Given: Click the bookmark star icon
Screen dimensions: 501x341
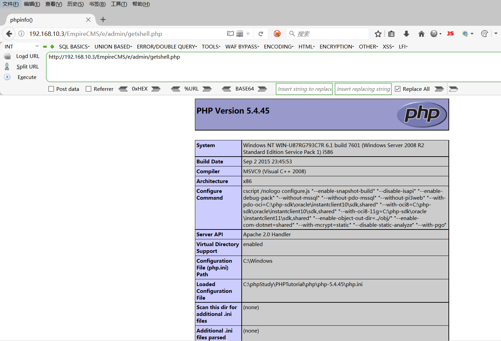Looking at the screenshot, I should (x=378, y=34).
